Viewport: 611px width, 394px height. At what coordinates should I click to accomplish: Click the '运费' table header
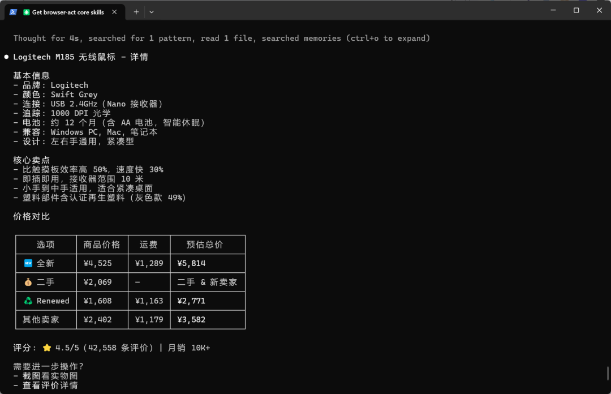tap(148, 245)
